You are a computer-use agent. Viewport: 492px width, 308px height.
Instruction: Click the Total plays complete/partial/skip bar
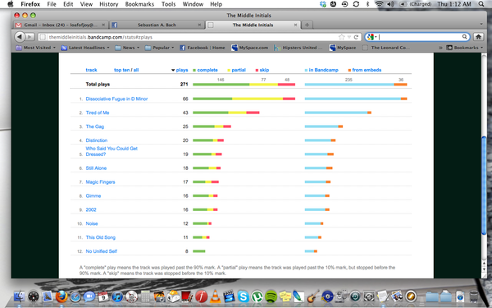[x=244, y=85]
